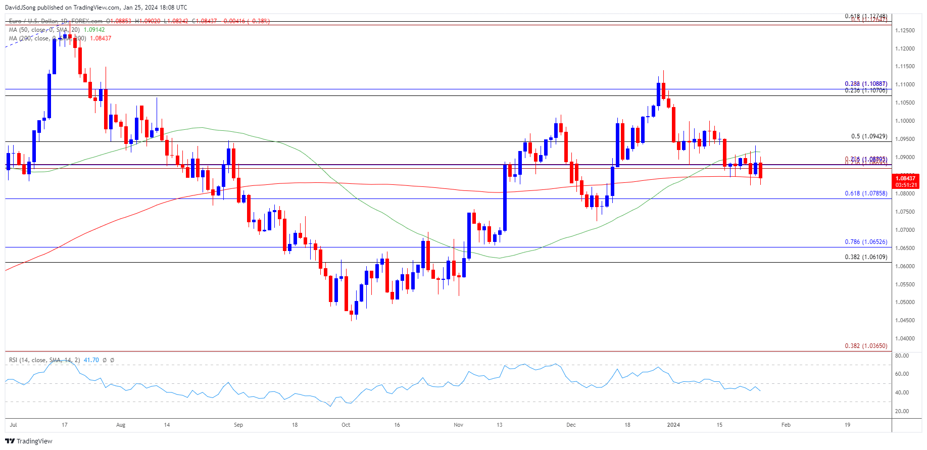The width and height of the screenshot is (927, 450).
Task: Click the 17 date label after Jul
Action: coord(65,425)
